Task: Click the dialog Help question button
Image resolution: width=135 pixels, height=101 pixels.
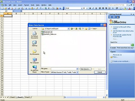Action: point(102,25)
